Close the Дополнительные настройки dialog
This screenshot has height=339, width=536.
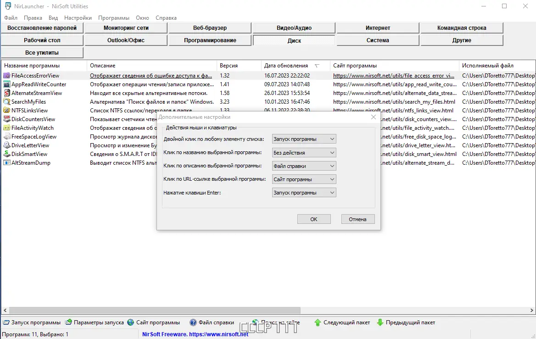click(x=373, y=117)
